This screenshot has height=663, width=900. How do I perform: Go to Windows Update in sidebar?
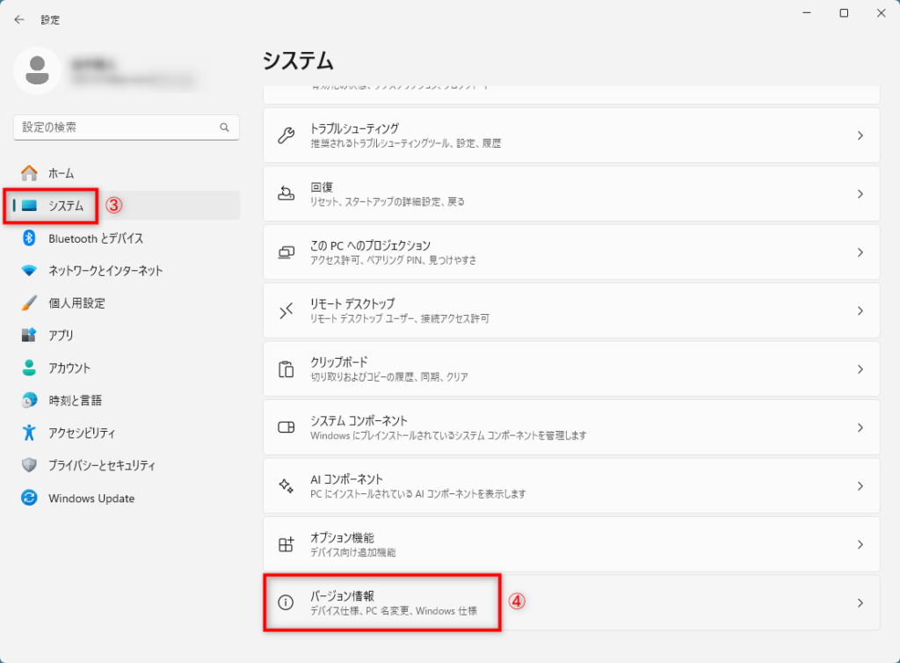[91, 499]
